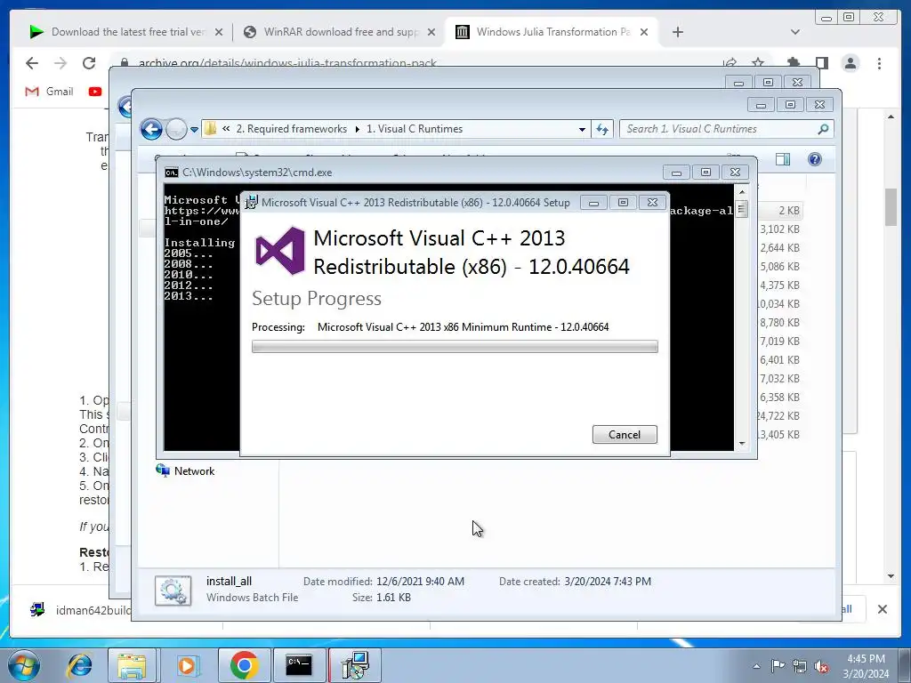
Task: Switch to Chrome from taskbar
Action: coord(244,665)
